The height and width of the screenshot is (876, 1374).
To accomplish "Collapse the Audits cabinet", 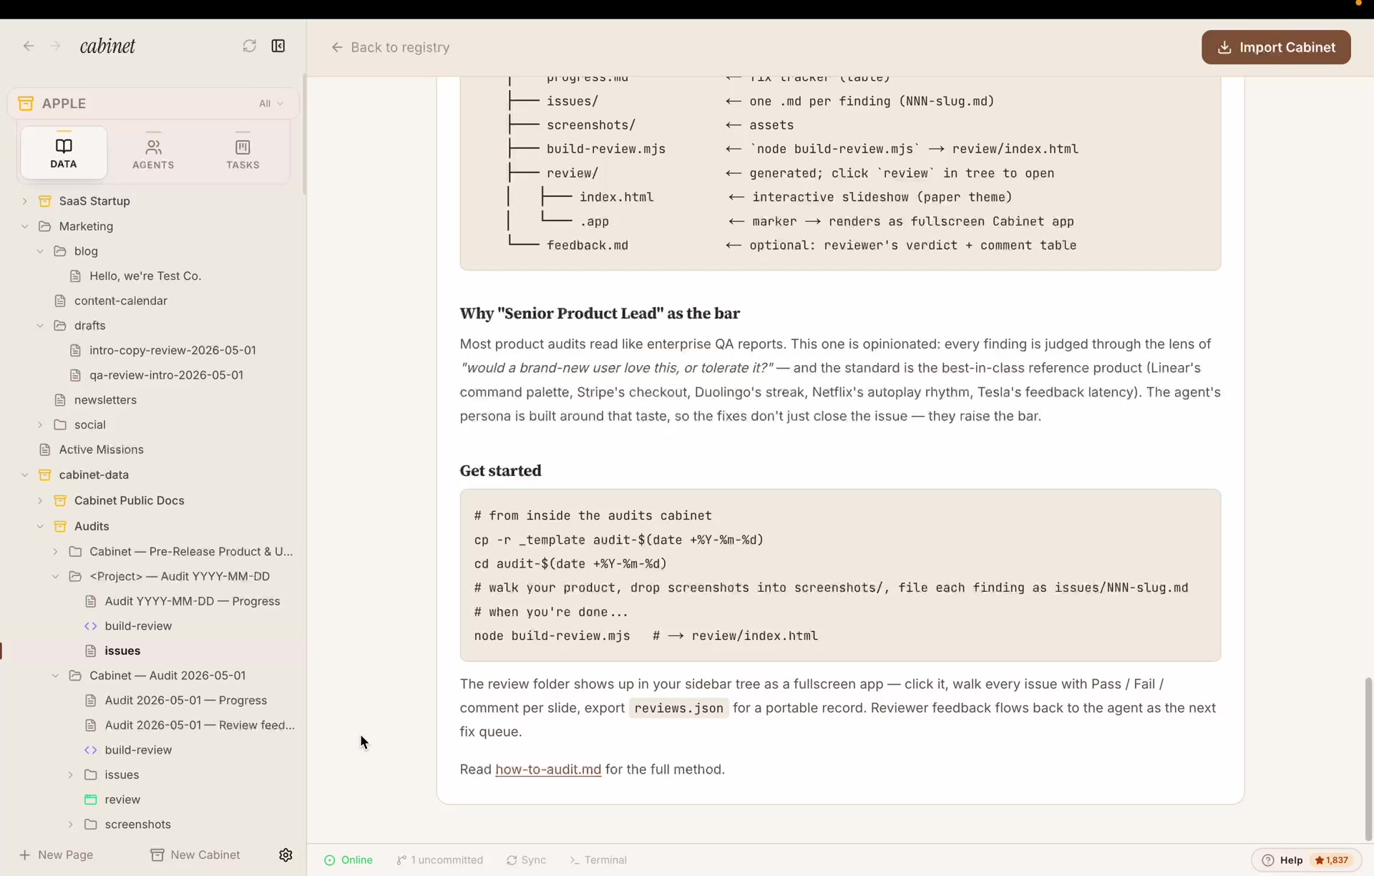I will click(x=40, y=526).
